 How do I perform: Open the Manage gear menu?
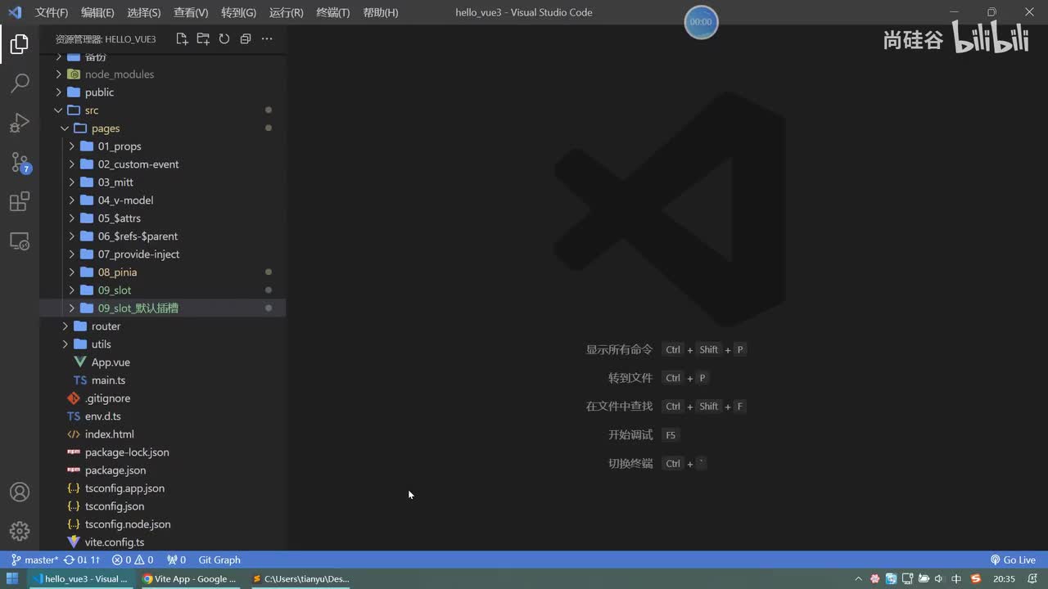point(20,531)
